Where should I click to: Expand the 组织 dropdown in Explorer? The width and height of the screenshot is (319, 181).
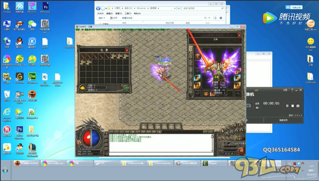[102, 18]
